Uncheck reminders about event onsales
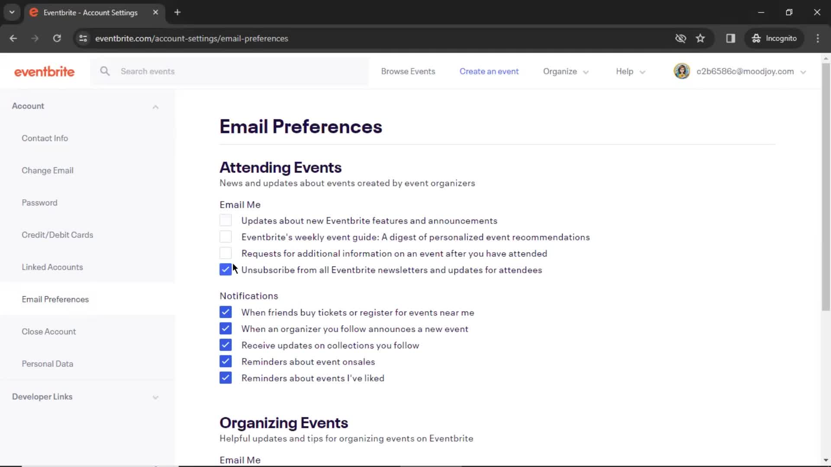This screenshot has width=831, height=467. [225, 361]
